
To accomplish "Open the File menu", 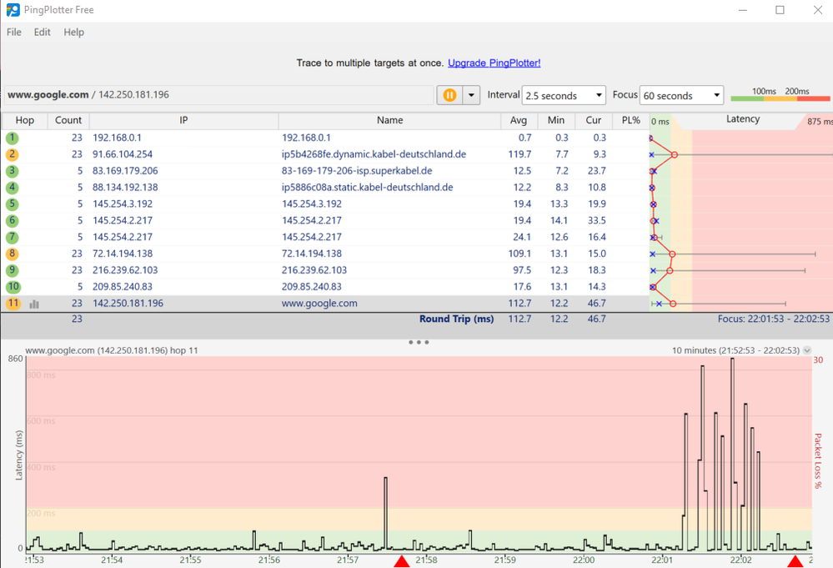I will point(14,32).
